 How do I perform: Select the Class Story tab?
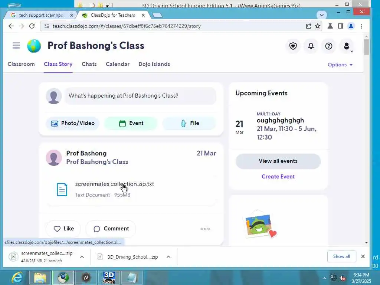coord(58,64)
